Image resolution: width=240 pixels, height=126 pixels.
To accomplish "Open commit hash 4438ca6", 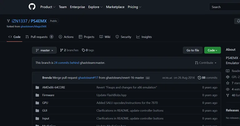I will (x=167, y=78).
